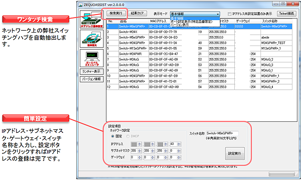This screenshot has width=301, height=181.
Task: Select the DHCP radio button
Action: coord(128,136)
